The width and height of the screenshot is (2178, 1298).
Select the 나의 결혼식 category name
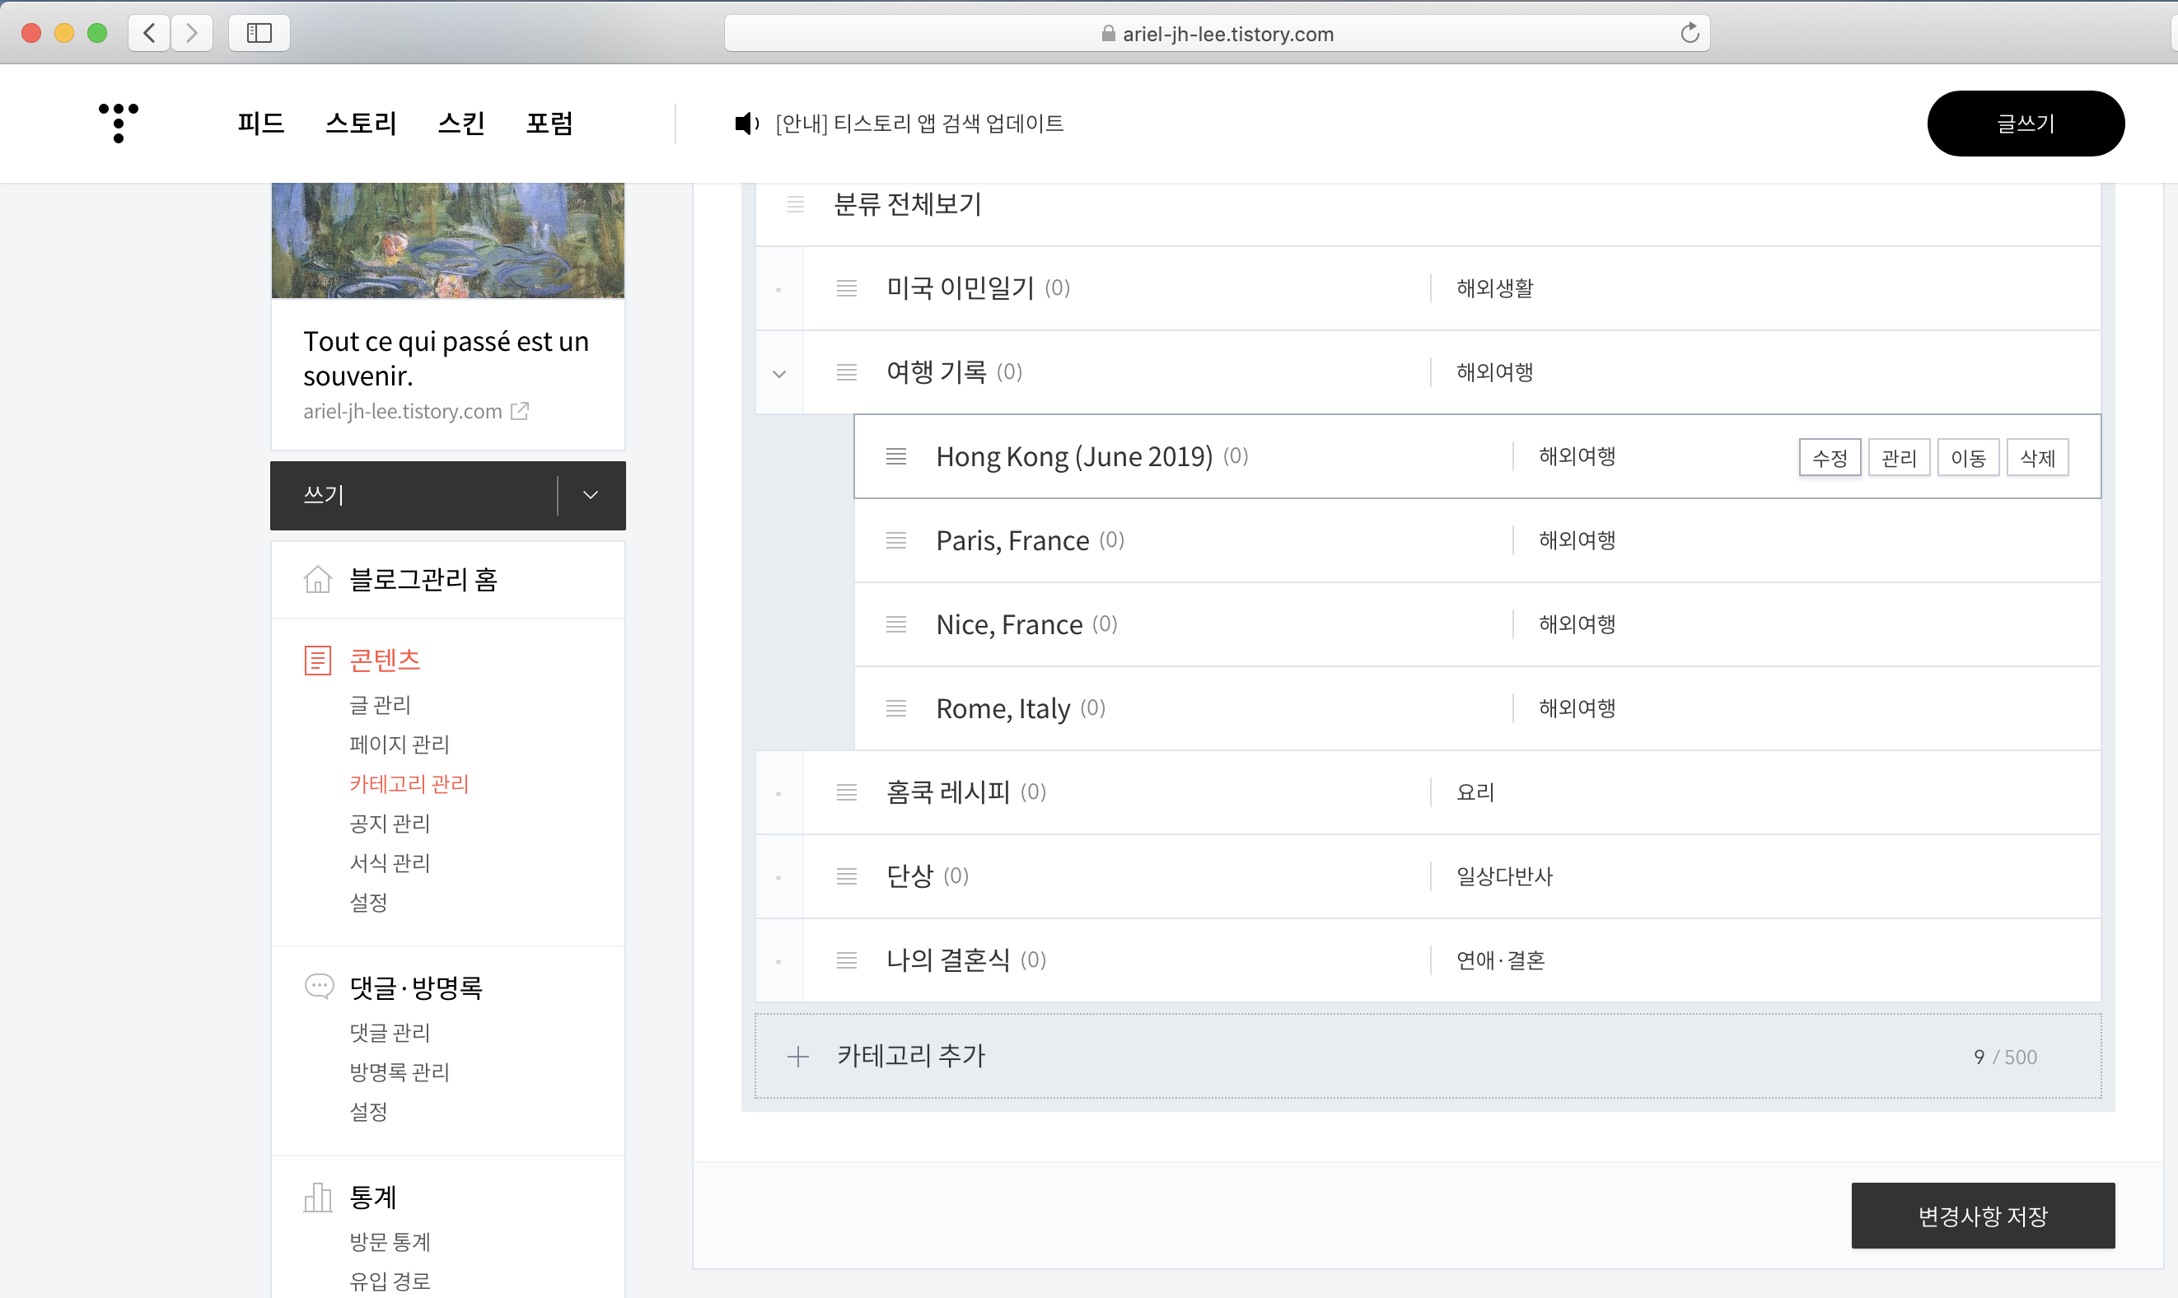coord(947,959)
